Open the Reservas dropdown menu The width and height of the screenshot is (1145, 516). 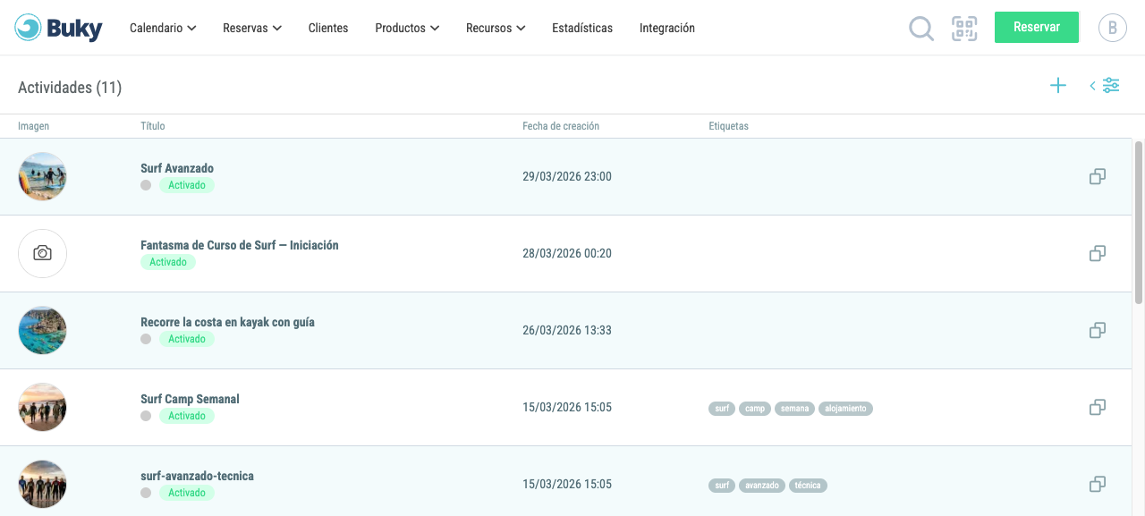252,28
